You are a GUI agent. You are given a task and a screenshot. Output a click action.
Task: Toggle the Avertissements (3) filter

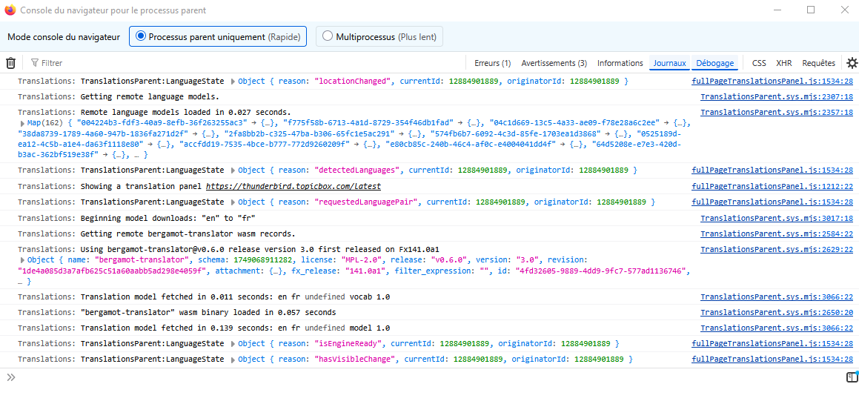tap(554, 63)
